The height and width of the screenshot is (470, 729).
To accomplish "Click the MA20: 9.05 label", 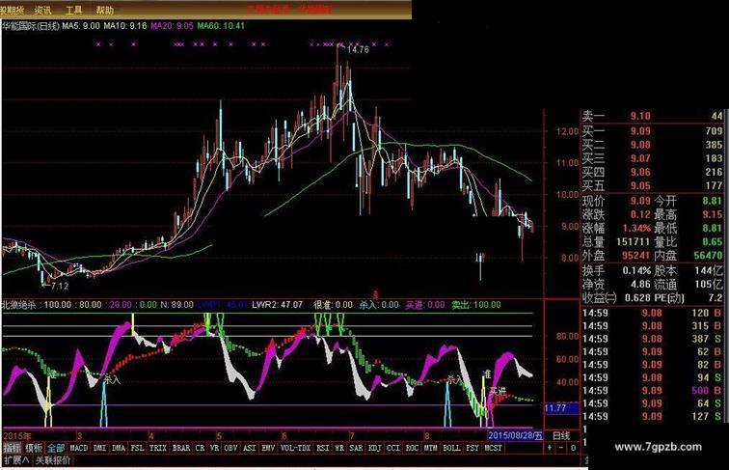I will [x=172, y=26].
